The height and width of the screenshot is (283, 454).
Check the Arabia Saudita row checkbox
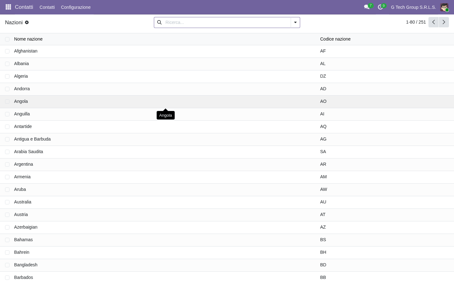(x=7, y=152)
